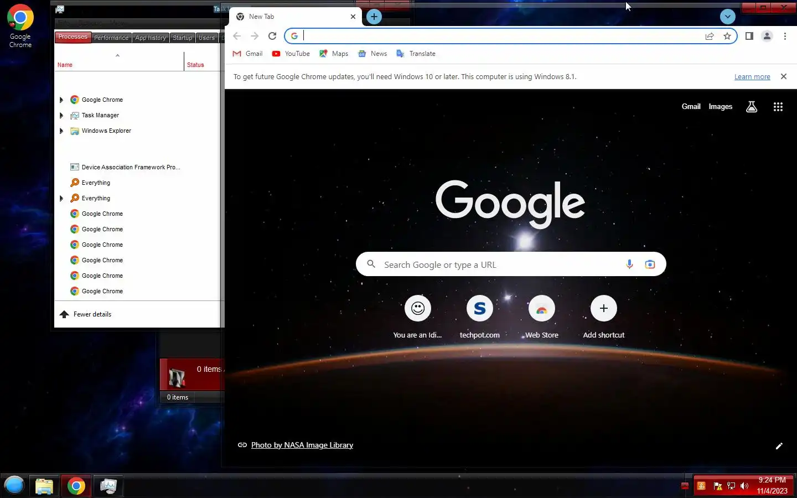Open Translate bookmark

tap(416, 54)
